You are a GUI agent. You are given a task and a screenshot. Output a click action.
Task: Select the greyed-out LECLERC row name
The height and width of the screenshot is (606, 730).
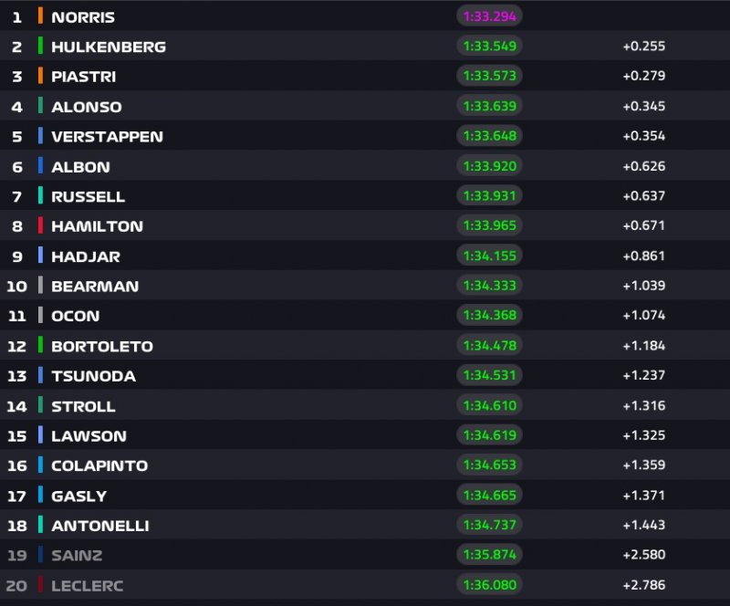[87, 585]
